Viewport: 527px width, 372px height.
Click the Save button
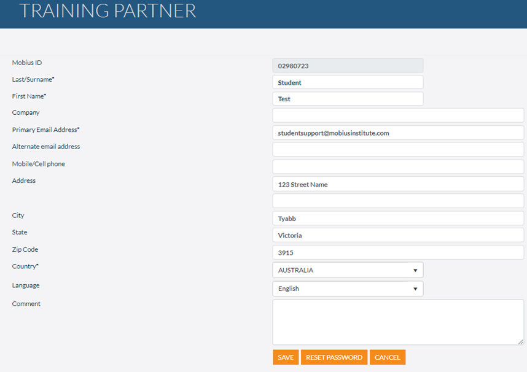[x=286, y=357]
